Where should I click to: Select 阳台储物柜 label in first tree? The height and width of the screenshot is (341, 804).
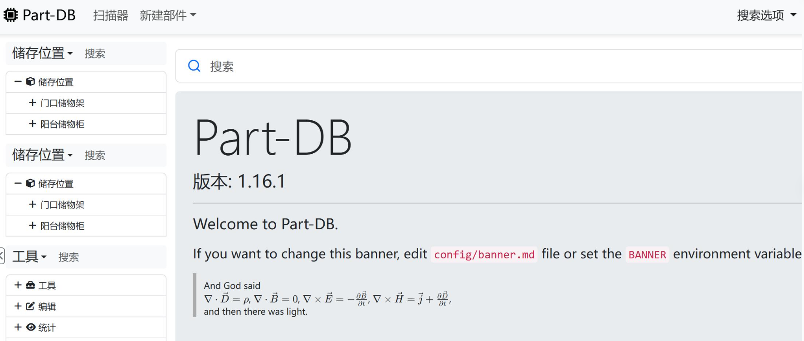click(63, 124)
